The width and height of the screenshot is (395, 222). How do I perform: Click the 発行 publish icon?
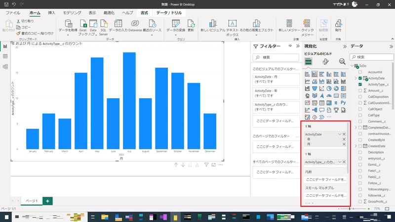pos(338,26)
